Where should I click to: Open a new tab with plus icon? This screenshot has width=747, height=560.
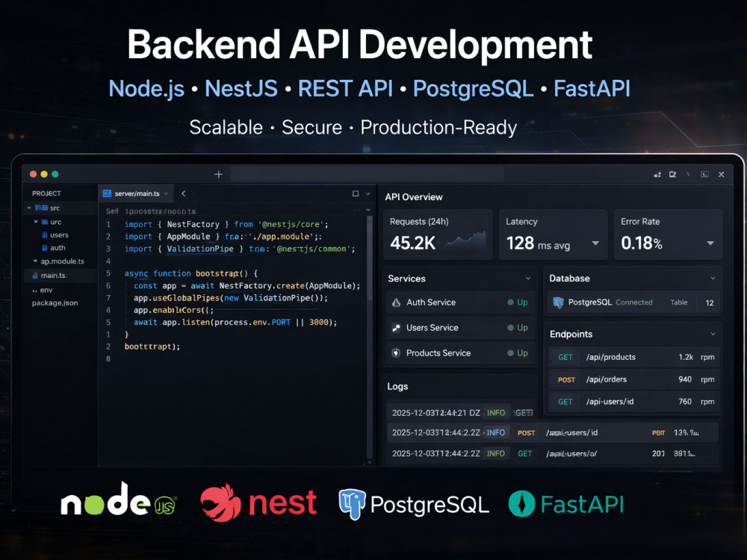218,174
